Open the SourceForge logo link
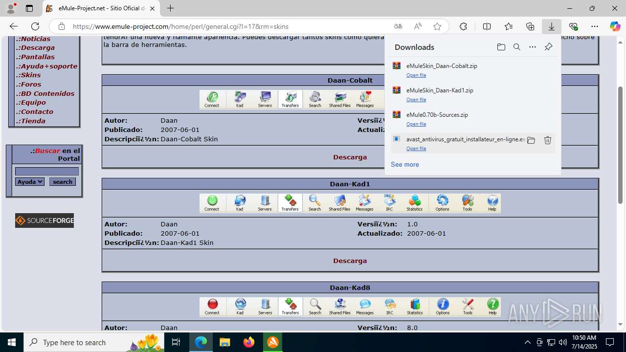The width and height of the screenshot is (626, 352). [45, 220]
